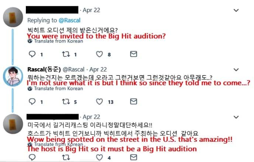Viewport: 254px width, 162px height.
Task: Reply to the first tweet about Big Hit audition
Action: [x=32, y=54]
